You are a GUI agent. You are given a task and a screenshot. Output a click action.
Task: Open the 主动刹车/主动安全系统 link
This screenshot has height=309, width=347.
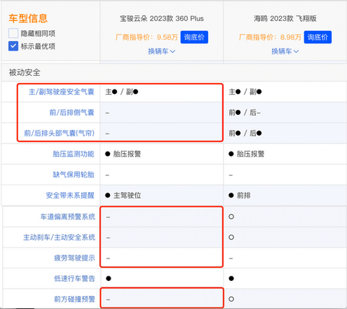tap(59, 238)
